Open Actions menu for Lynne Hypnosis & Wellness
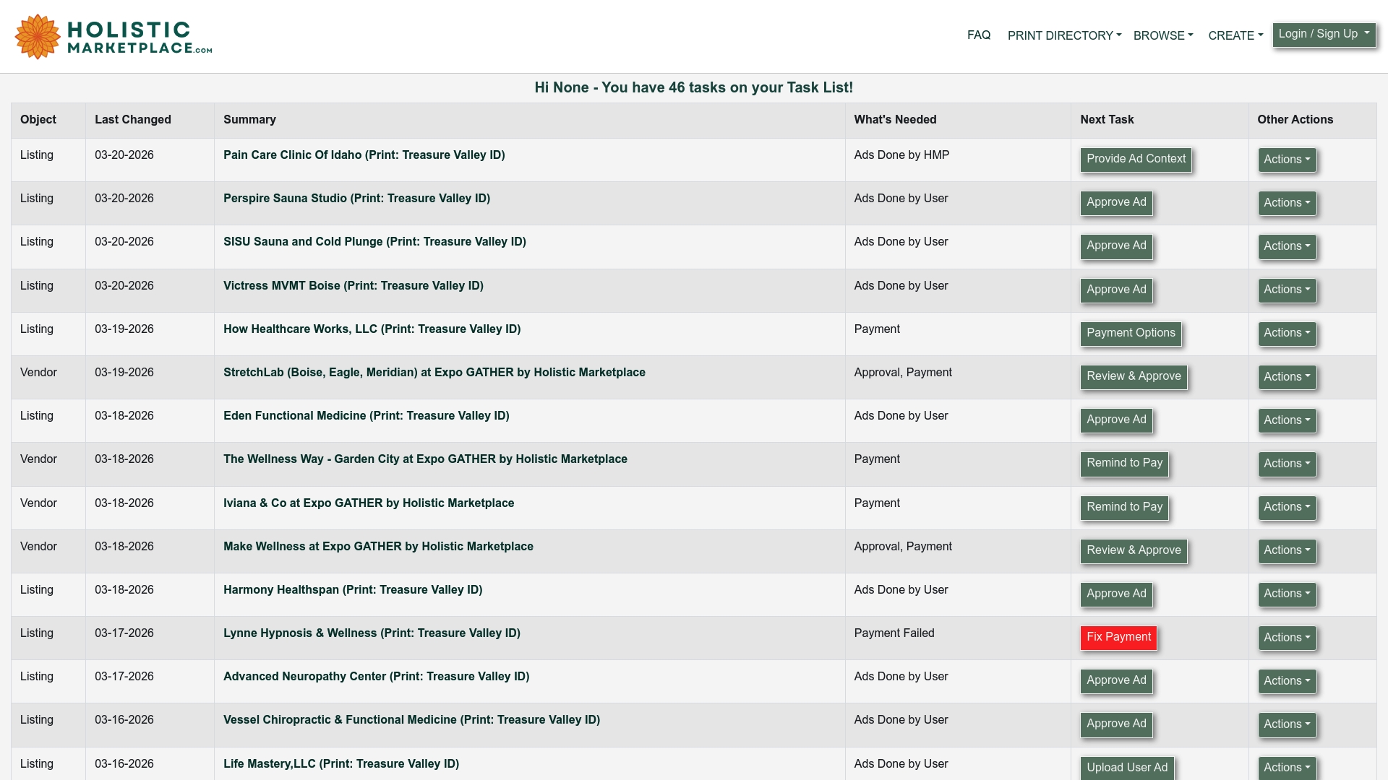 click(x=1285, y=638)
